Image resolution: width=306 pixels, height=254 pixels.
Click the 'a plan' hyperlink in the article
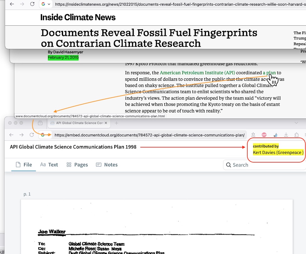click(x=269, y=73)
